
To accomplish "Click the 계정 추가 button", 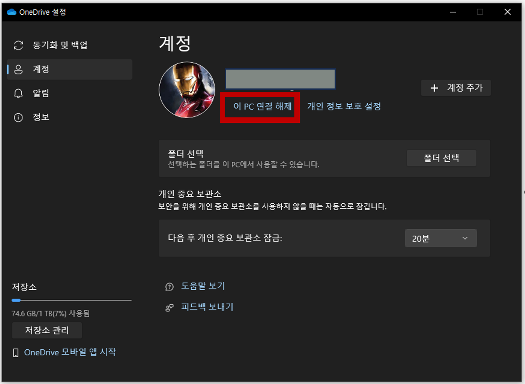I will tap(456, 88).
